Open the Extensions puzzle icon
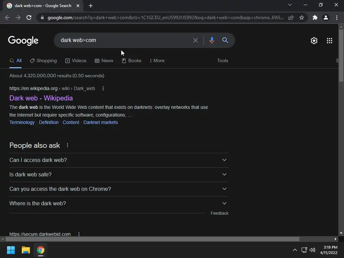Viewport: 344px width, 258px height. point(315,17)
